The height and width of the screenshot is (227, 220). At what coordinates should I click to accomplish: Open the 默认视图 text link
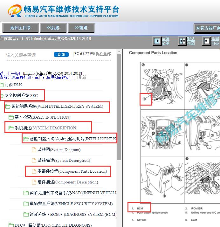(x=191, y=41)
